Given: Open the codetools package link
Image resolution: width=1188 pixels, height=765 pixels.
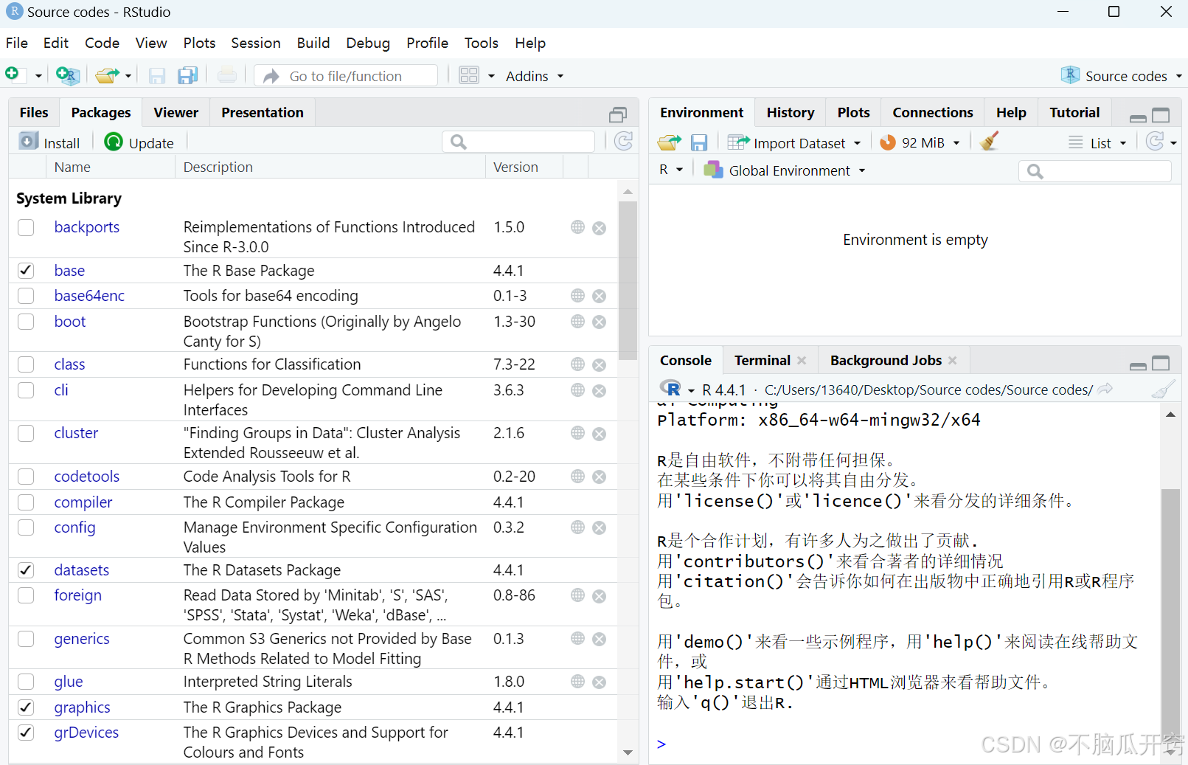Looking at the screenshot, I should (x=87, y=477).
